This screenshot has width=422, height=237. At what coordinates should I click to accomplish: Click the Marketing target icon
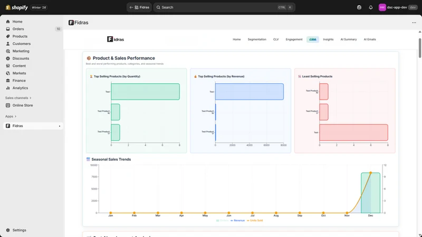point(8,51)
